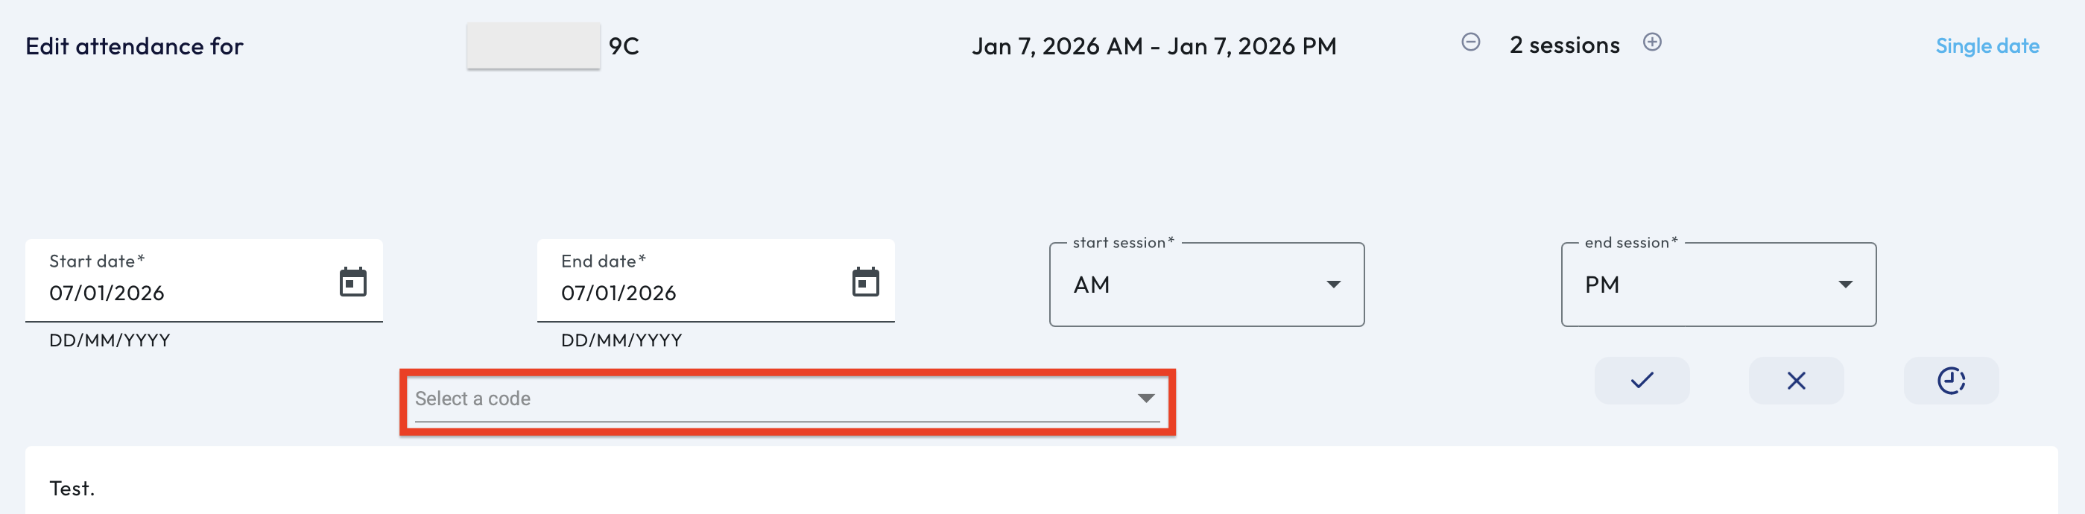Click the Start date 07/01/2026 value
This screenshot has width=2085, height=514.
point(107,293)
